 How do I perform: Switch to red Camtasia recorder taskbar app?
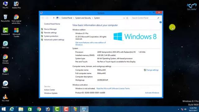66,109
